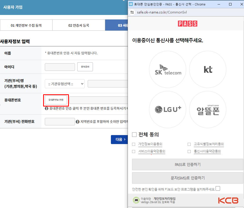This screenshot has height=208, width=244.
Task: Click the 다음 button
Action: 119,140
